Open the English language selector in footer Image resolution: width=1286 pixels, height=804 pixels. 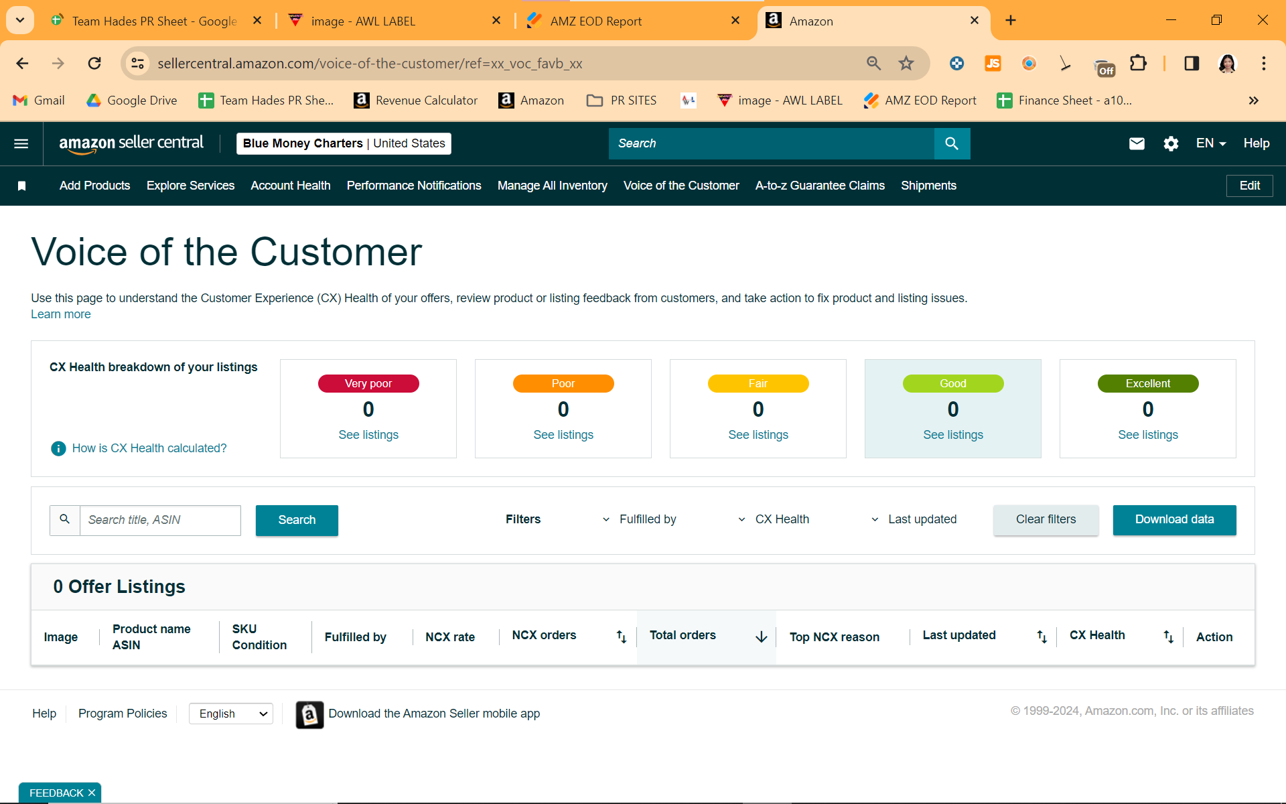[x=231, y=714]
